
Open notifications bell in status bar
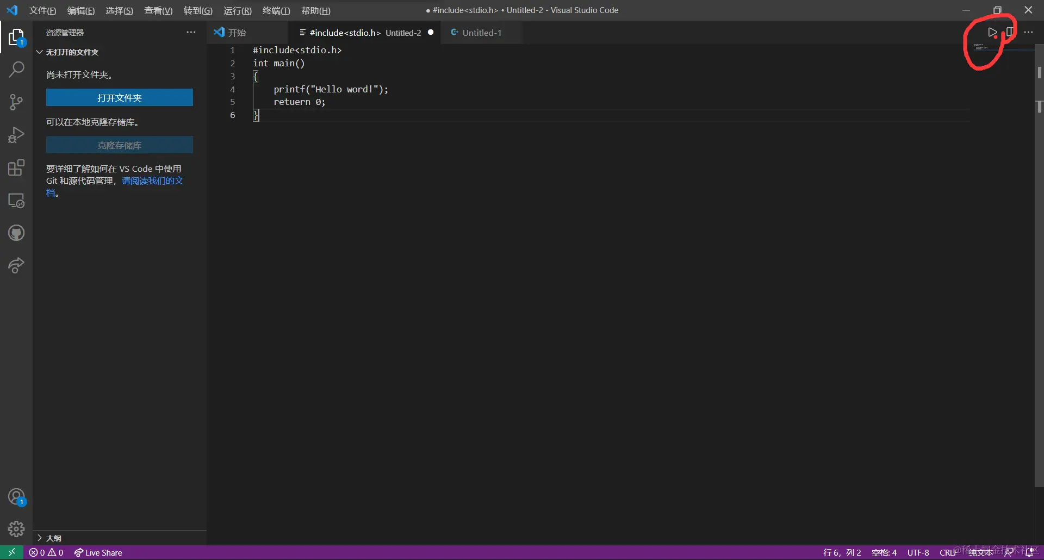click(x=1029, y=552)
